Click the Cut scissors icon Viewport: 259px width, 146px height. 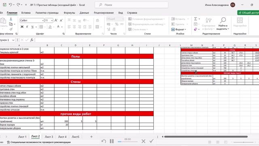(11, 19)
